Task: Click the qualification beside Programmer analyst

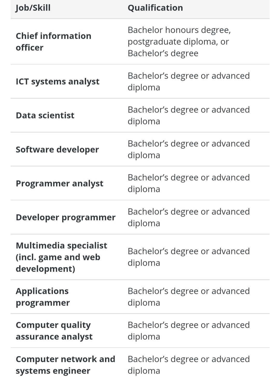Action: pyautogui.click(x=188, y=183)
